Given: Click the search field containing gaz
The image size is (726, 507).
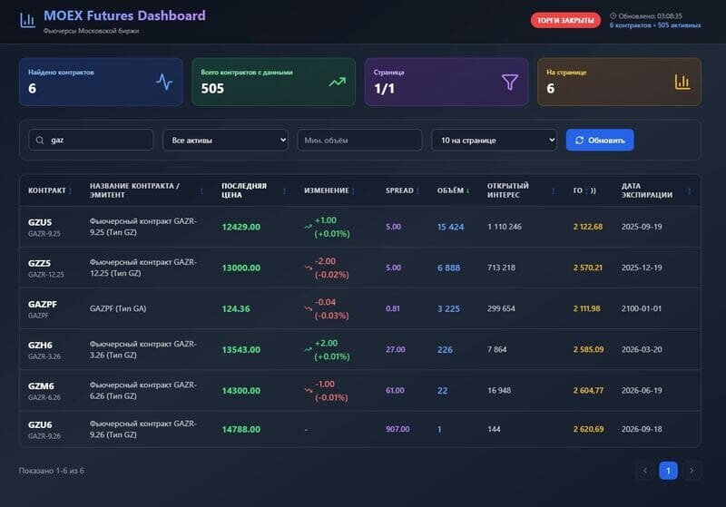Looking at the screenshot, I should click(91, 140).
